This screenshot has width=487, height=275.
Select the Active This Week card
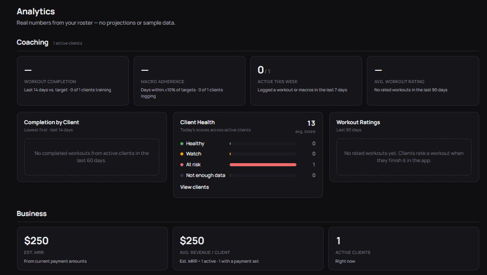pyautogui.click(x=306, y=81)
